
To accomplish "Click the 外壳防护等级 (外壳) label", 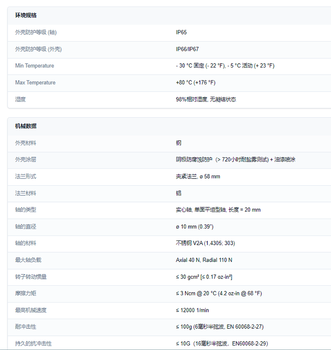I will [x=38, y=49].
